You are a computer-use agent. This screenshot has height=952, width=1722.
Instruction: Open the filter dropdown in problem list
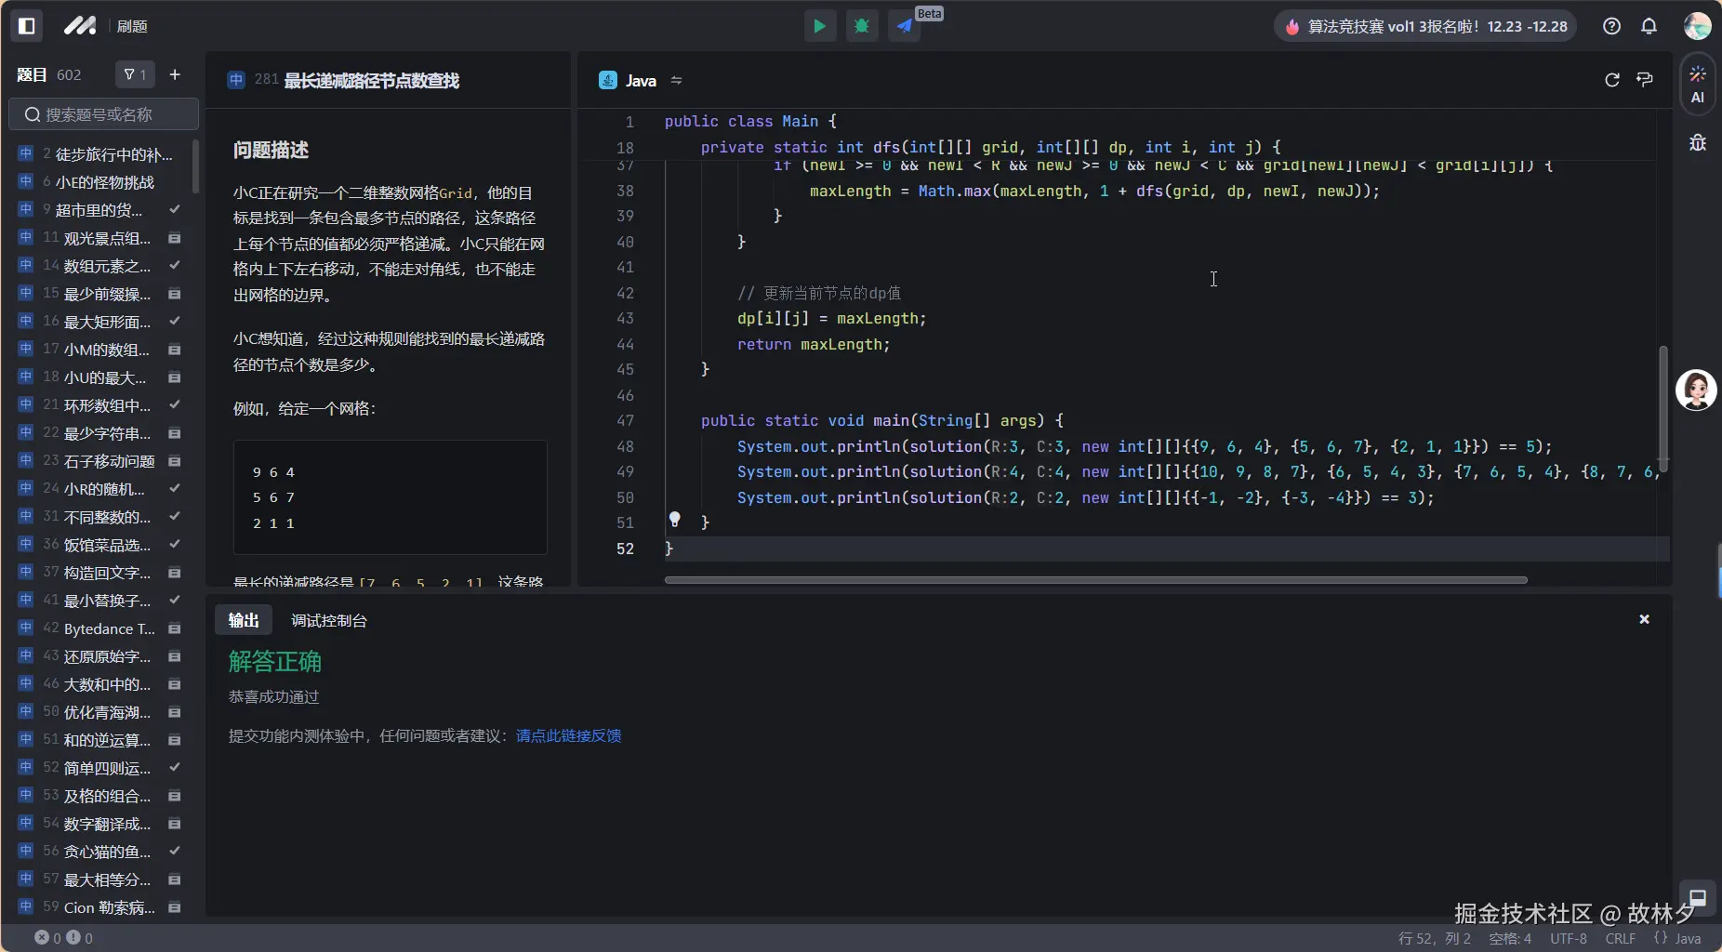[135, 74]
